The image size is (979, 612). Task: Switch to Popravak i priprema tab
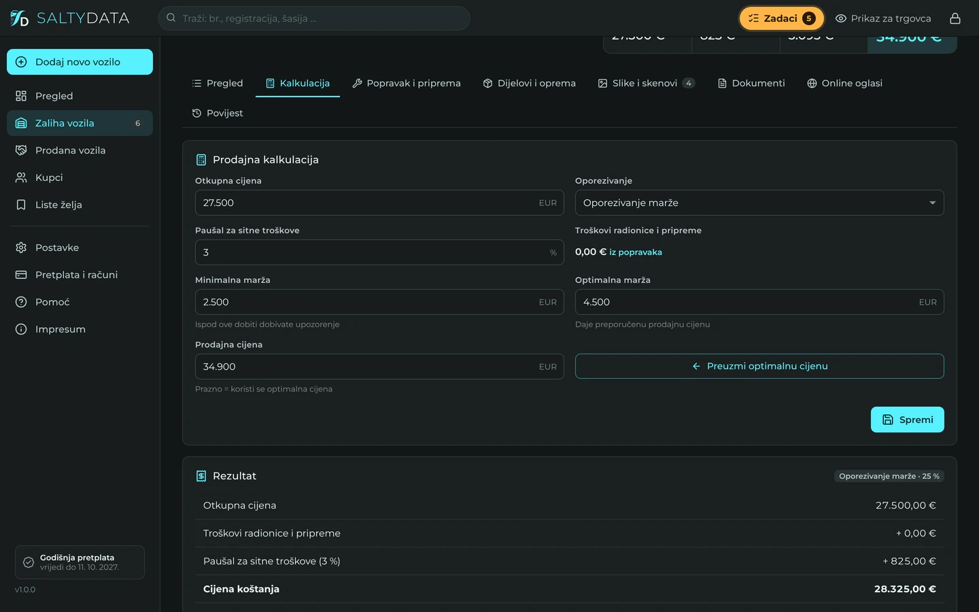407,83
